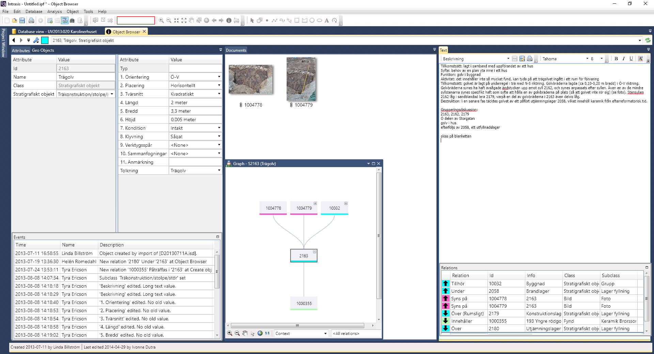Click the 1:1 zoom icon in graph
Viewport: 654px width, 354px height.
point(267,333)
